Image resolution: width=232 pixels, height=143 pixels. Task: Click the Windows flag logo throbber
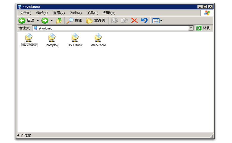pos(207,13)
